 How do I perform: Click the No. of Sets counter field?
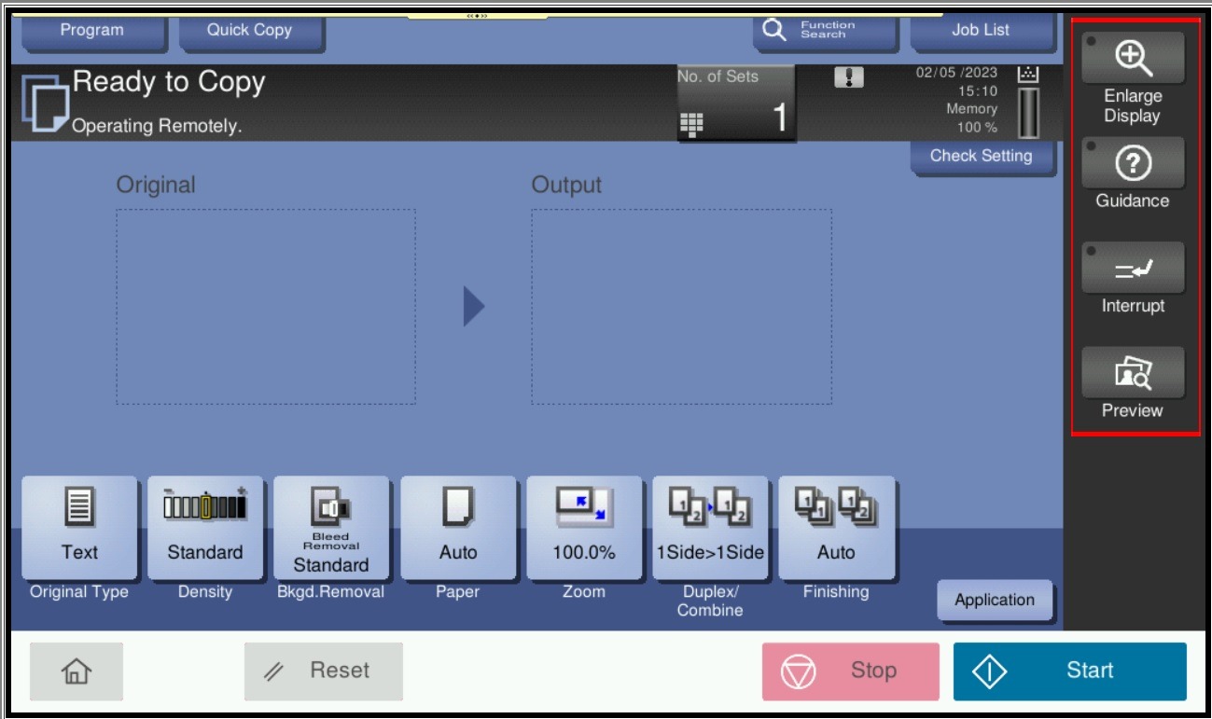(x=736, y=103)
